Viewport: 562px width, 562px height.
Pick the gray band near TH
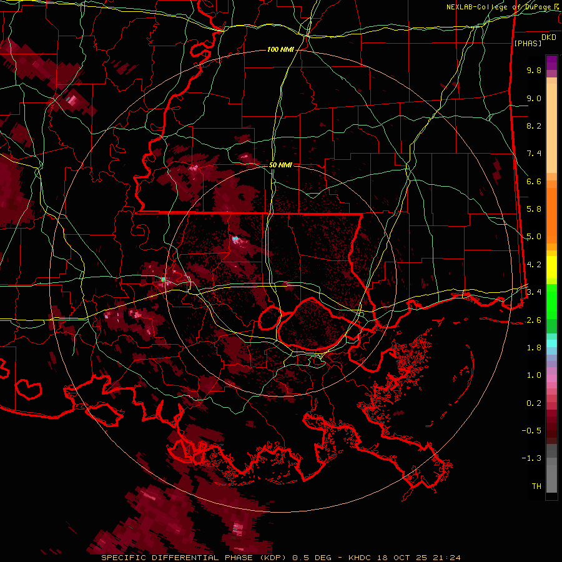pyautogui.click(x=551, y=480)
